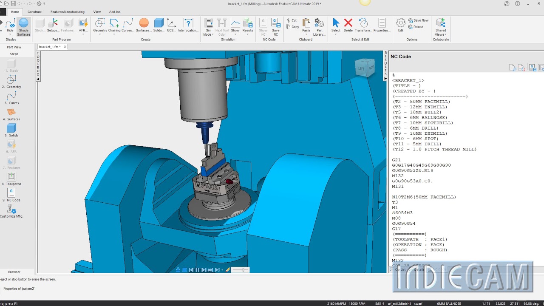Switch to the Construct ribbon tab
This screenshot has height=306, width=544.
[34, 12]
